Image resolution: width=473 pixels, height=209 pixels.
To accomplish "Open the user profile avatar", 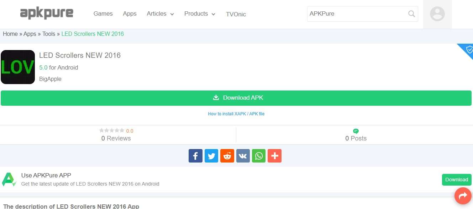I will tap(437, 14).
